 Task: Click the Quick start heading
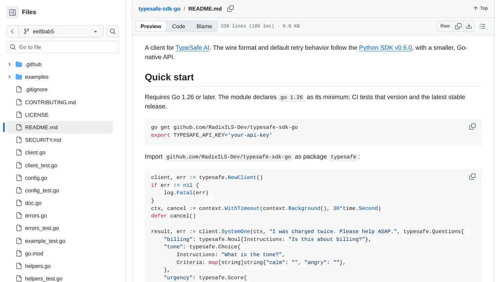coord(169,77)
